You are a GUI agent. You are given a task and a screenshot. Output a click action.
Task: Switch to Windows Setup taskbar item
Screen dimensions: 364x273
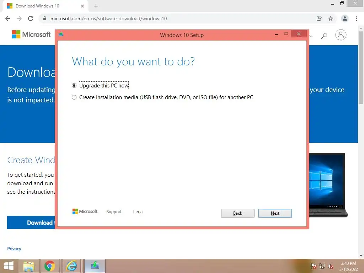pos(95,266)
